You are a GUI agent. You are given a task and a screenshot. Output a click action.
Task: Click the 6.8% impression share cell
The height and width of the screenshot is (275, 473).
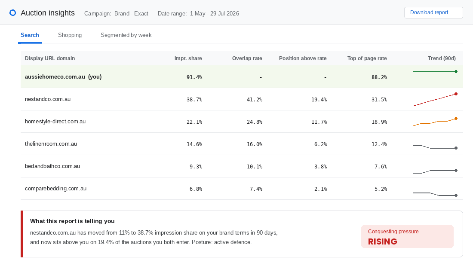(196, 189)
